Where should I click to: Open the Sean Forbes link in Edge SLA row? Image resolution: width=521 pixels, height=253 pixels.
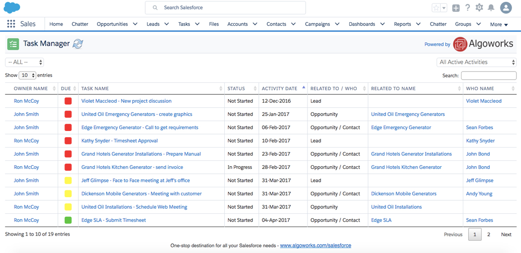coord(479,220)
